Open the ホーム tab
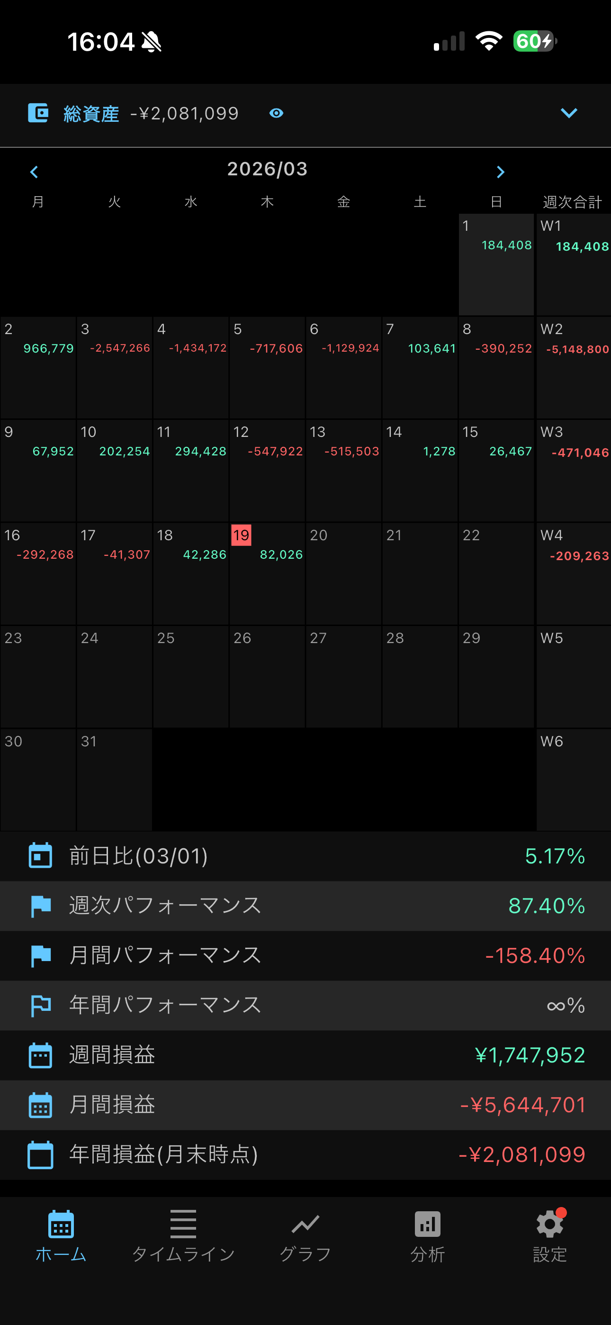The height and width of the screenshot is (1325, 611). tap(61, 1235)
